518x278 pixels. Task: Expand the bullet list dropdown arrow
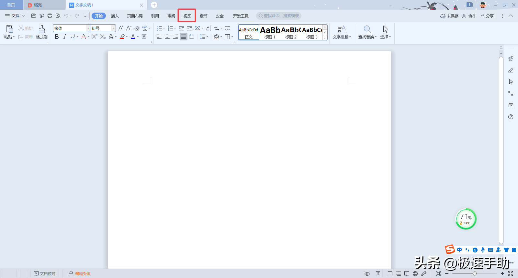[164, 28]
